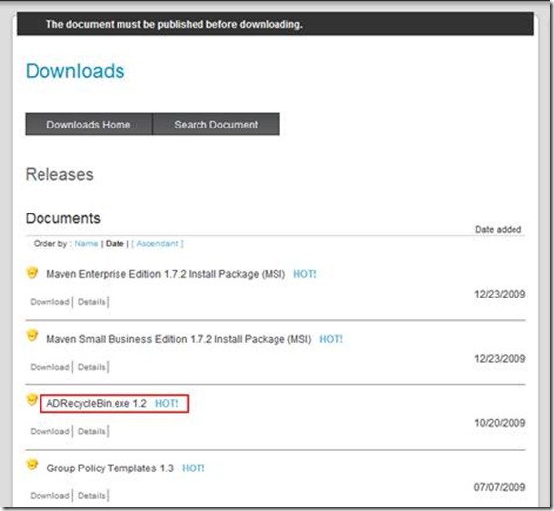Screen dimensions: 554x511
Task: Download ADRecycleBin.exe 1.2
Action: tap(49, 431)
